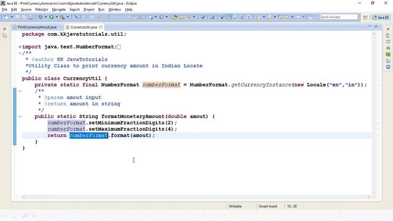
Task: Open the New wizard dropdown arrow
Action: pyautogui.click(x=12, y=17)
